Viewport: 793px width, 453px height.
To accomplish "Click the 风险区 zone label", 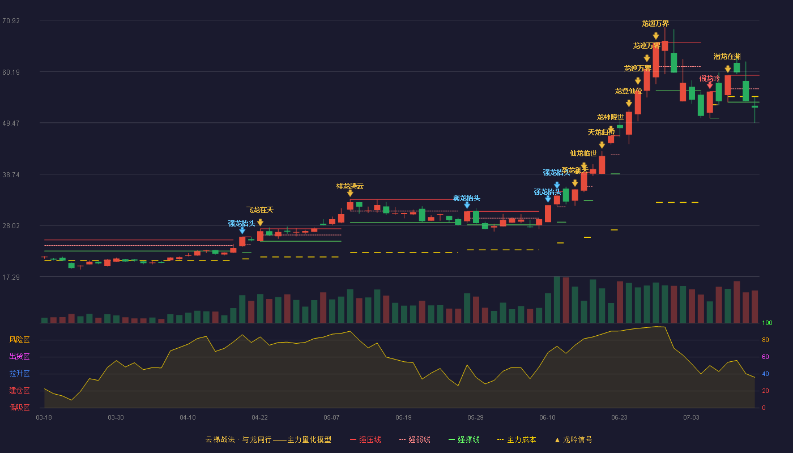I will coord(19,340).
